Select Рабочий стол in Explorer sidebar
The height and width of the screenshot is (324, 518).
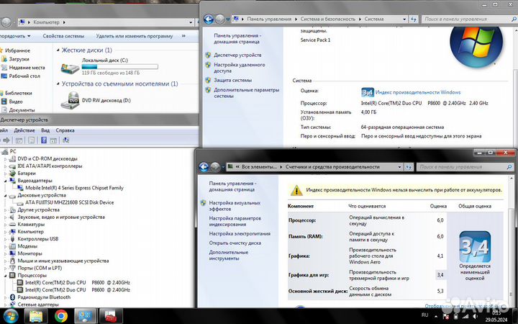pyautogui.click(x=24, y=76)
